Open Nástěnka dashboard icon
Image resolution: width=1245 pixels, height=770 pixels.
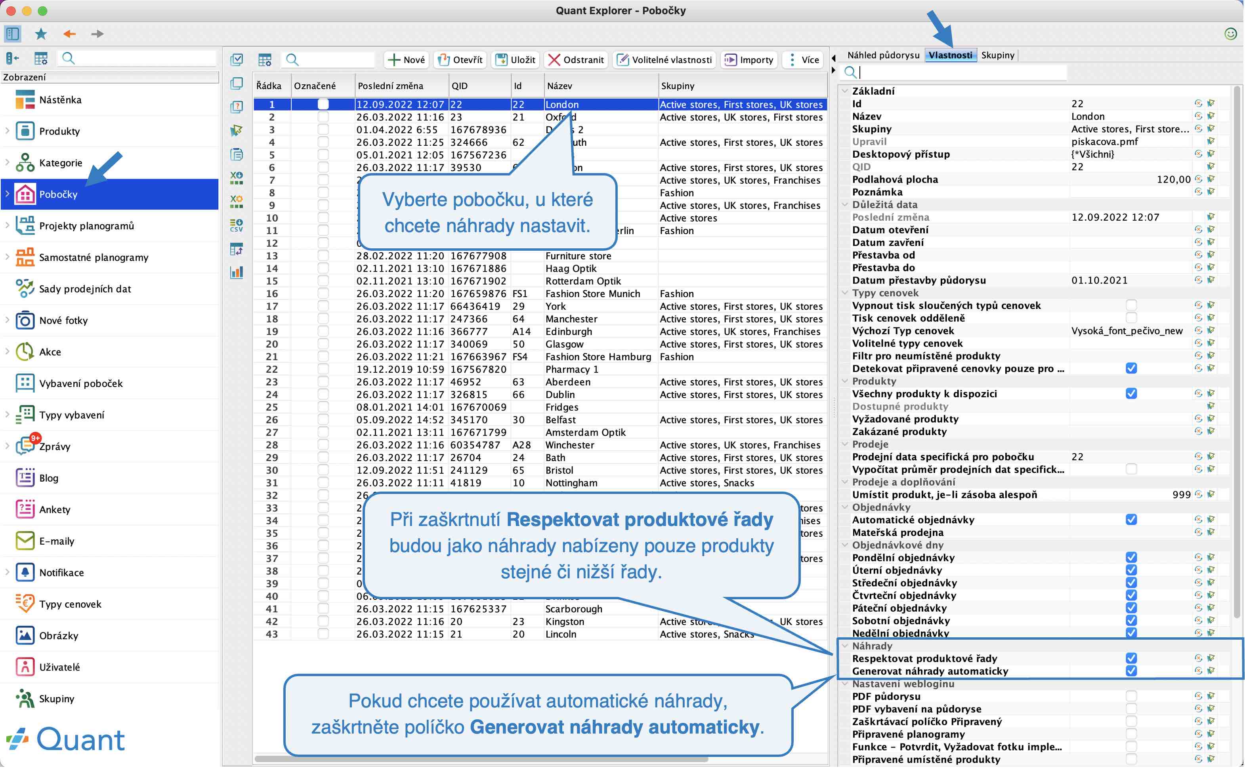coord(25,100)
